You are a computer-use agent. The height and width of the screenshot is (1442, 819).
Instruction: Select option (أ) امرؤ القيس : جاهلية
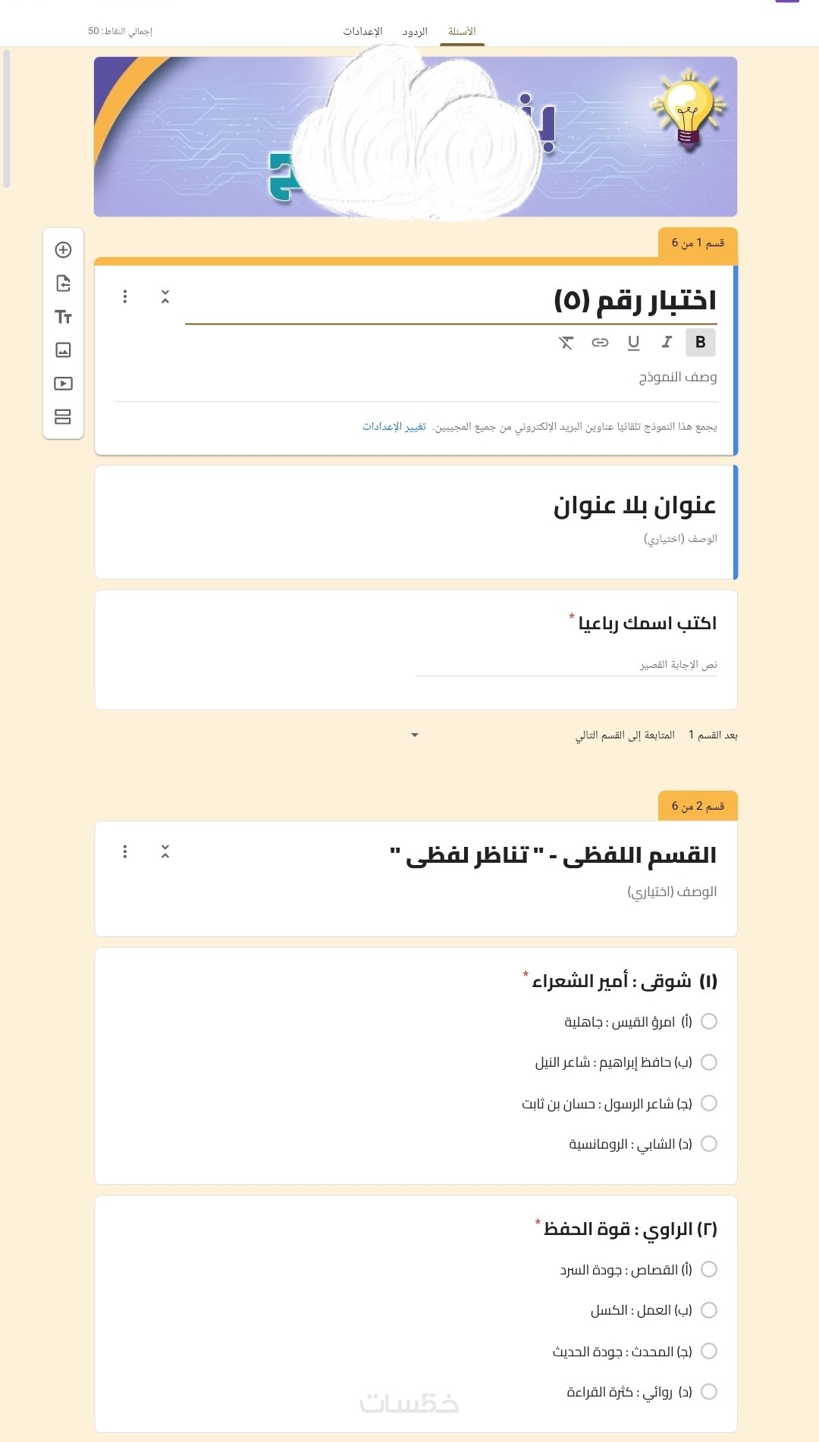709,1021
